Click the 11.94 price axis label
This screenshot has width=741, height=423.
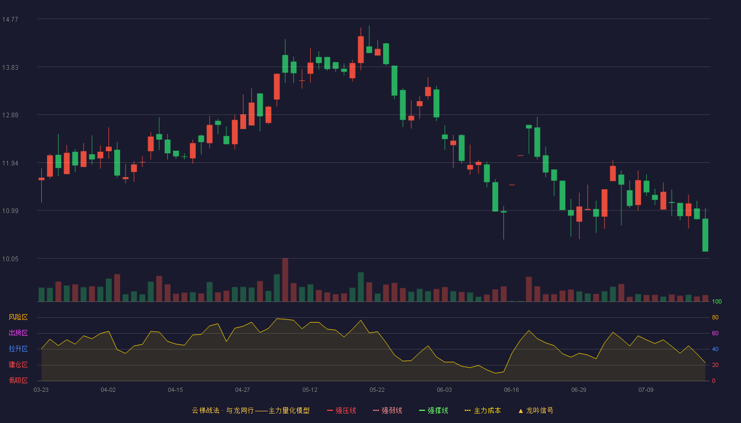pos(10,163)
